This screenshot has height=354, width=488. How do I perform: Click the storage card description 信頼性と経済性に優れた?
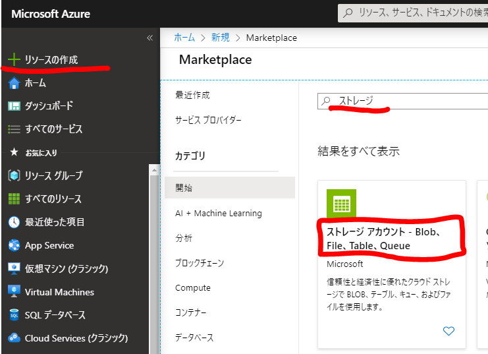389,294
